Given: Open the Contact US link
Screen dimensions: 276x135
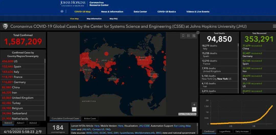Looking at the screenshot, I should 99,129.
